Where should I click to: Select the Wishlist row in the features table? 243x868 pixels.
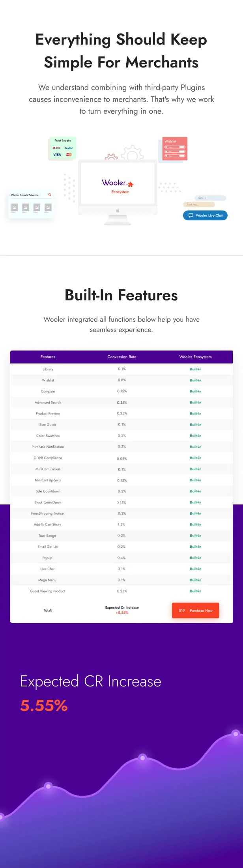(48, 380)
